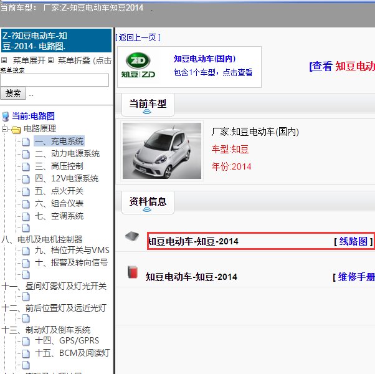Click the Z-?知豆电动车-知豆-2014-电路图 header
375x374 pixels.
(x=57, y=41)
